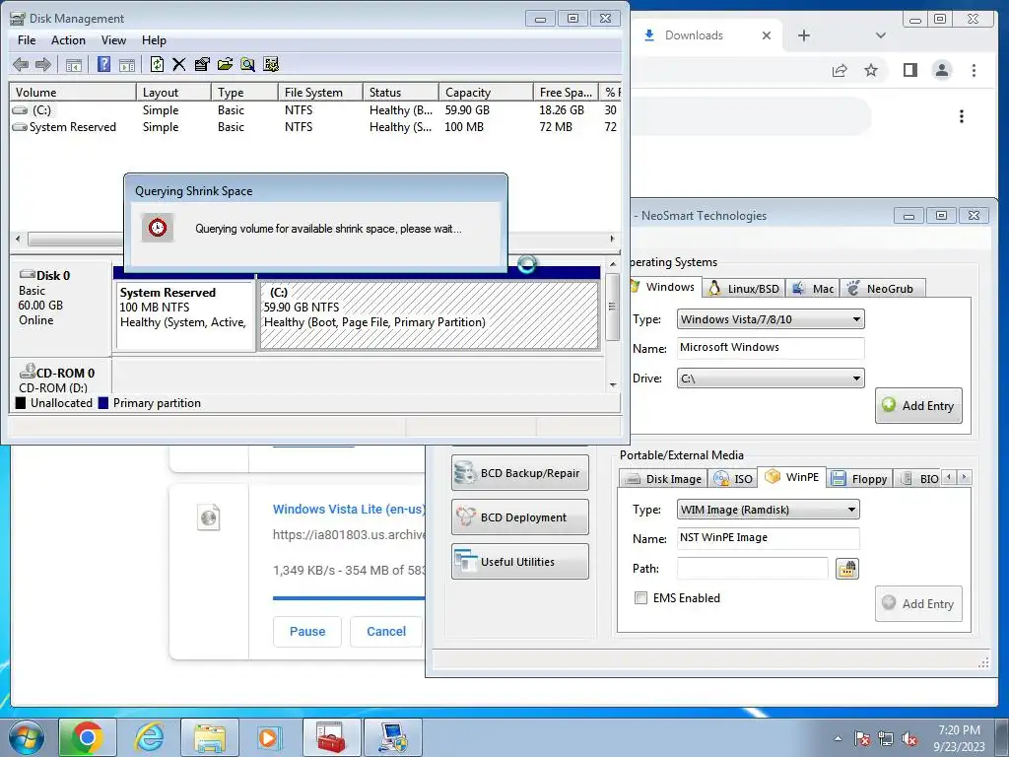
Task: Toggle Chrome side panel icon
Action: pyautogui.click(x=909, y=70)
